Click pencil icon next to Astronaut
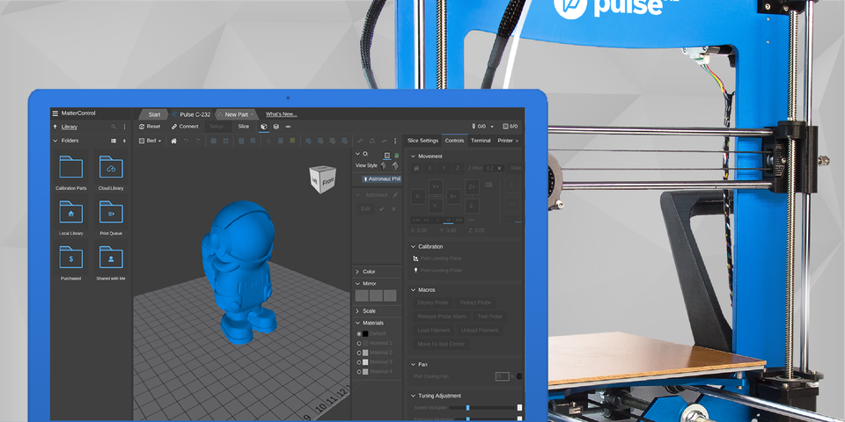 (395, 195)
